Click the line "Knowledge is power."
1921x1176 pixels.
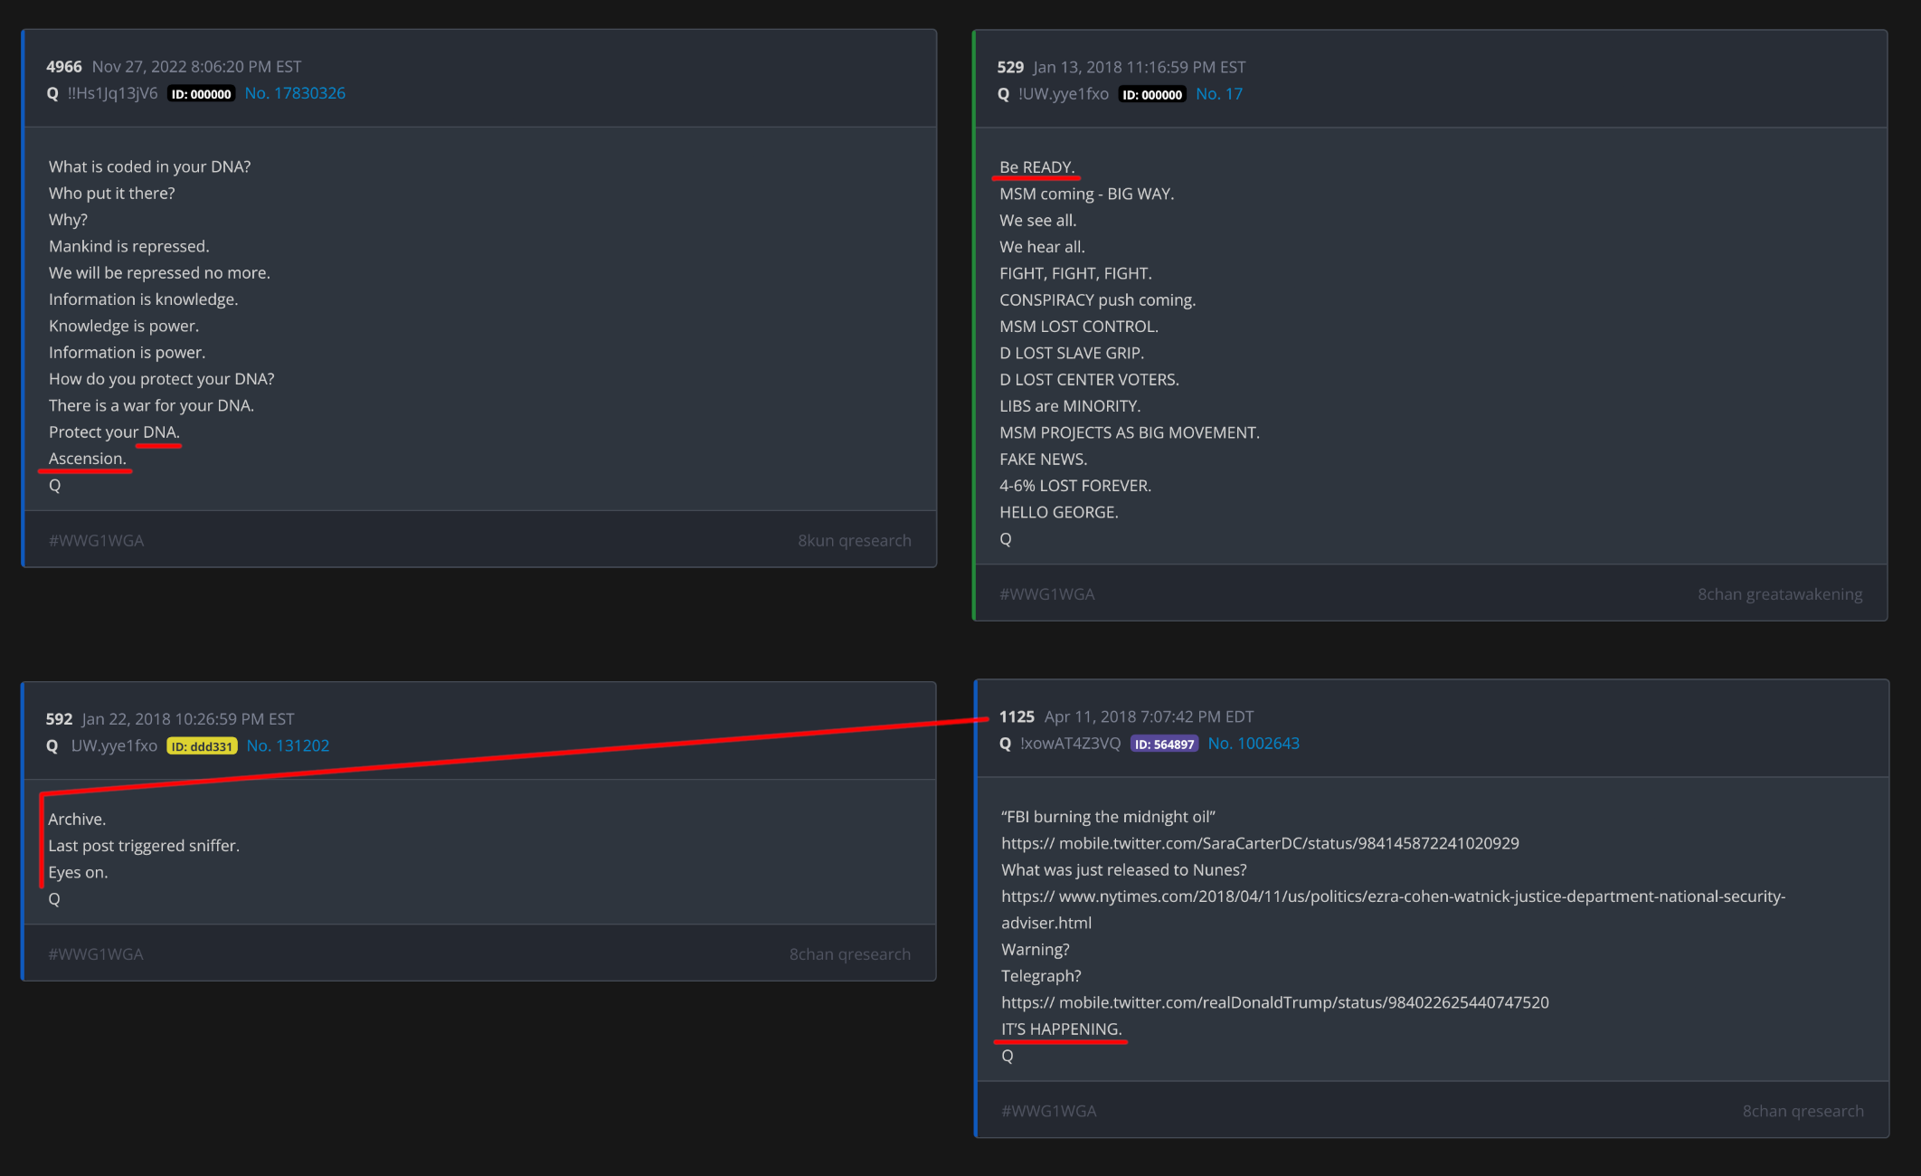click(124, 326)
